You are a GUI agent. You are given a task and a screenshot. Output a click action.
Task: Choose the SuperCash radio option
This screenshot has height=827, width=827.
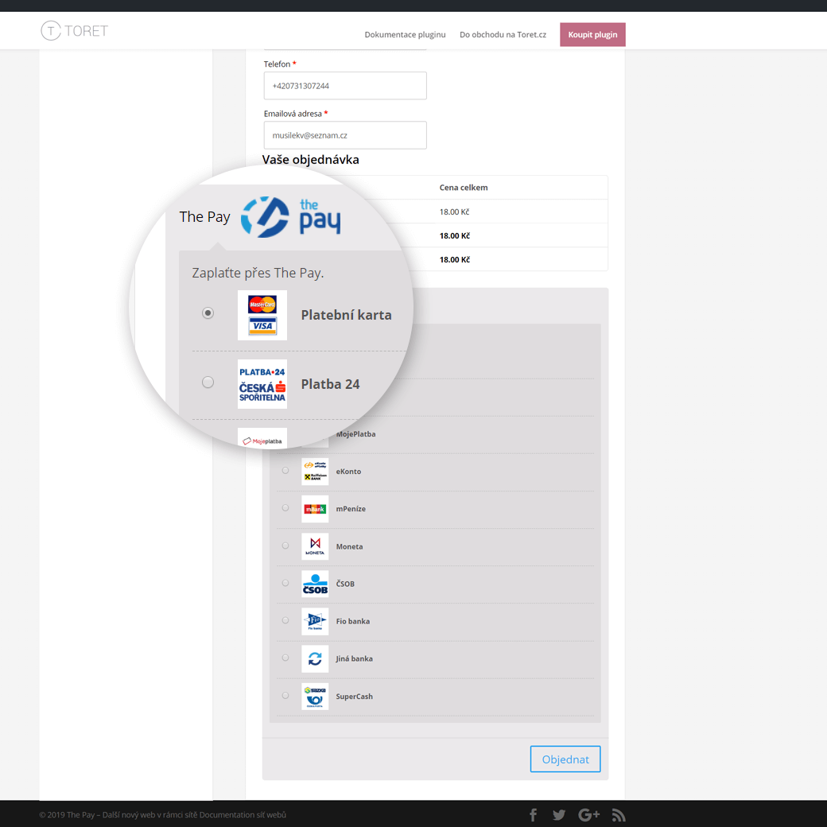(285, 695)
